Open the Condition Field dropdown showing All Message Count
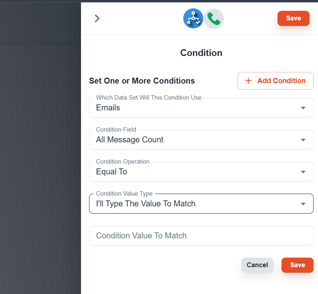 click(x=201, y=140)
